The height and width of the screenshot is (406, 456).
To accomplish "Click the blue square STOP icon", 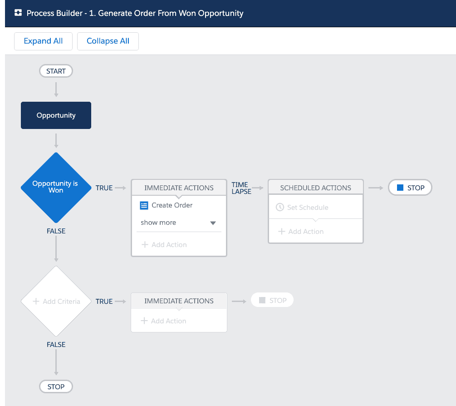I will (x=400, y=188).
